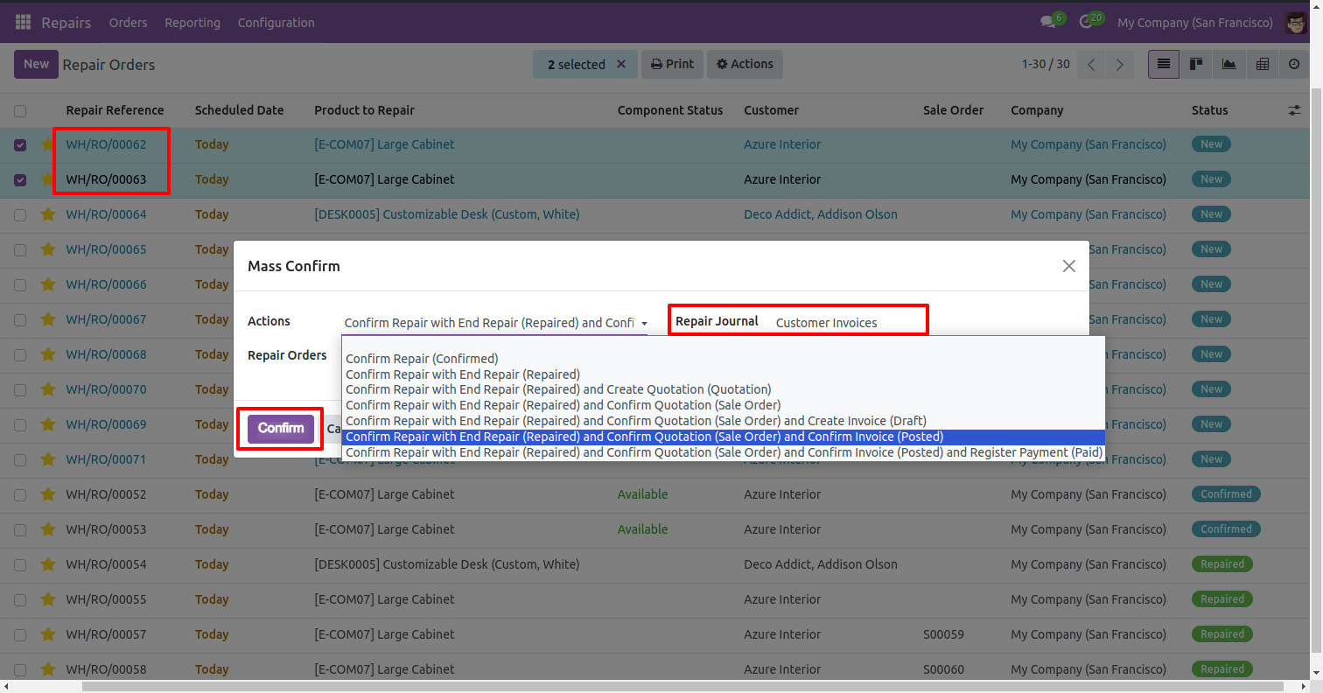Toggle the star on WH/RO/00062
Screen dimensions: 1323x693
coord(48,144)
